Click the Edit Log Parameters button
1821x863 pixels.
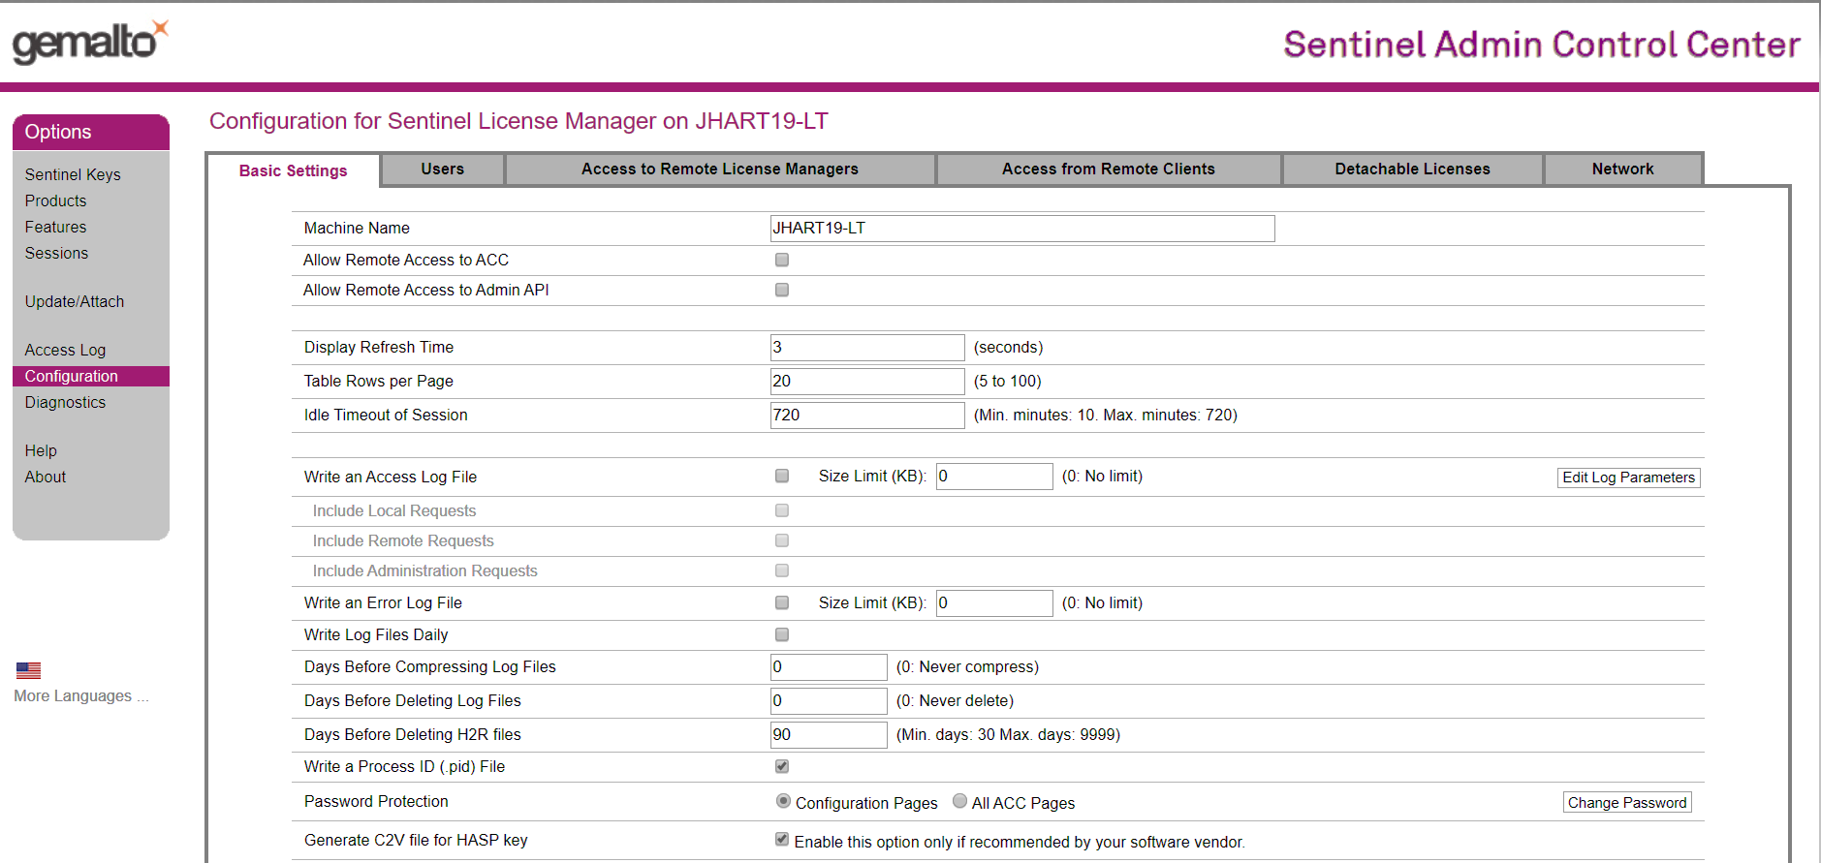click(x=1628, y=478)
